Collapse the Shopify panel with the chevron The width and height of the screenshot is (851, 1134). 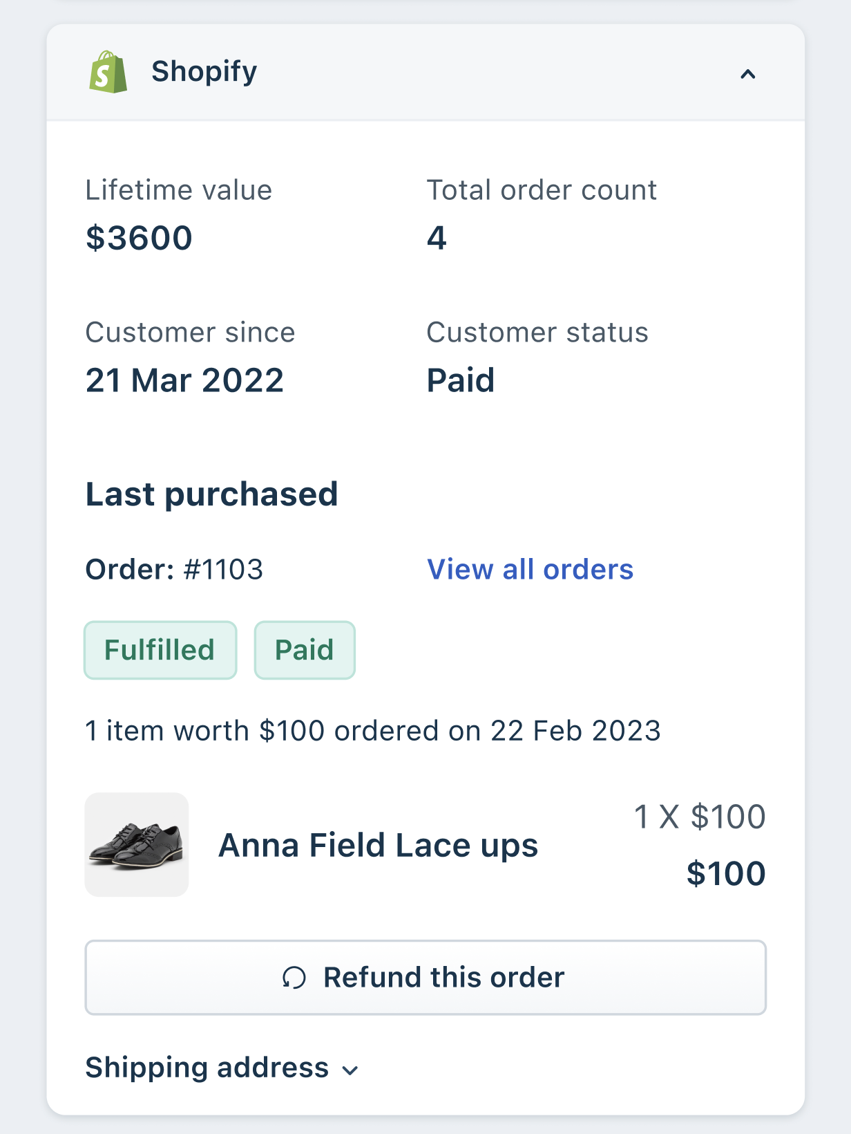(x=747, y=74)
